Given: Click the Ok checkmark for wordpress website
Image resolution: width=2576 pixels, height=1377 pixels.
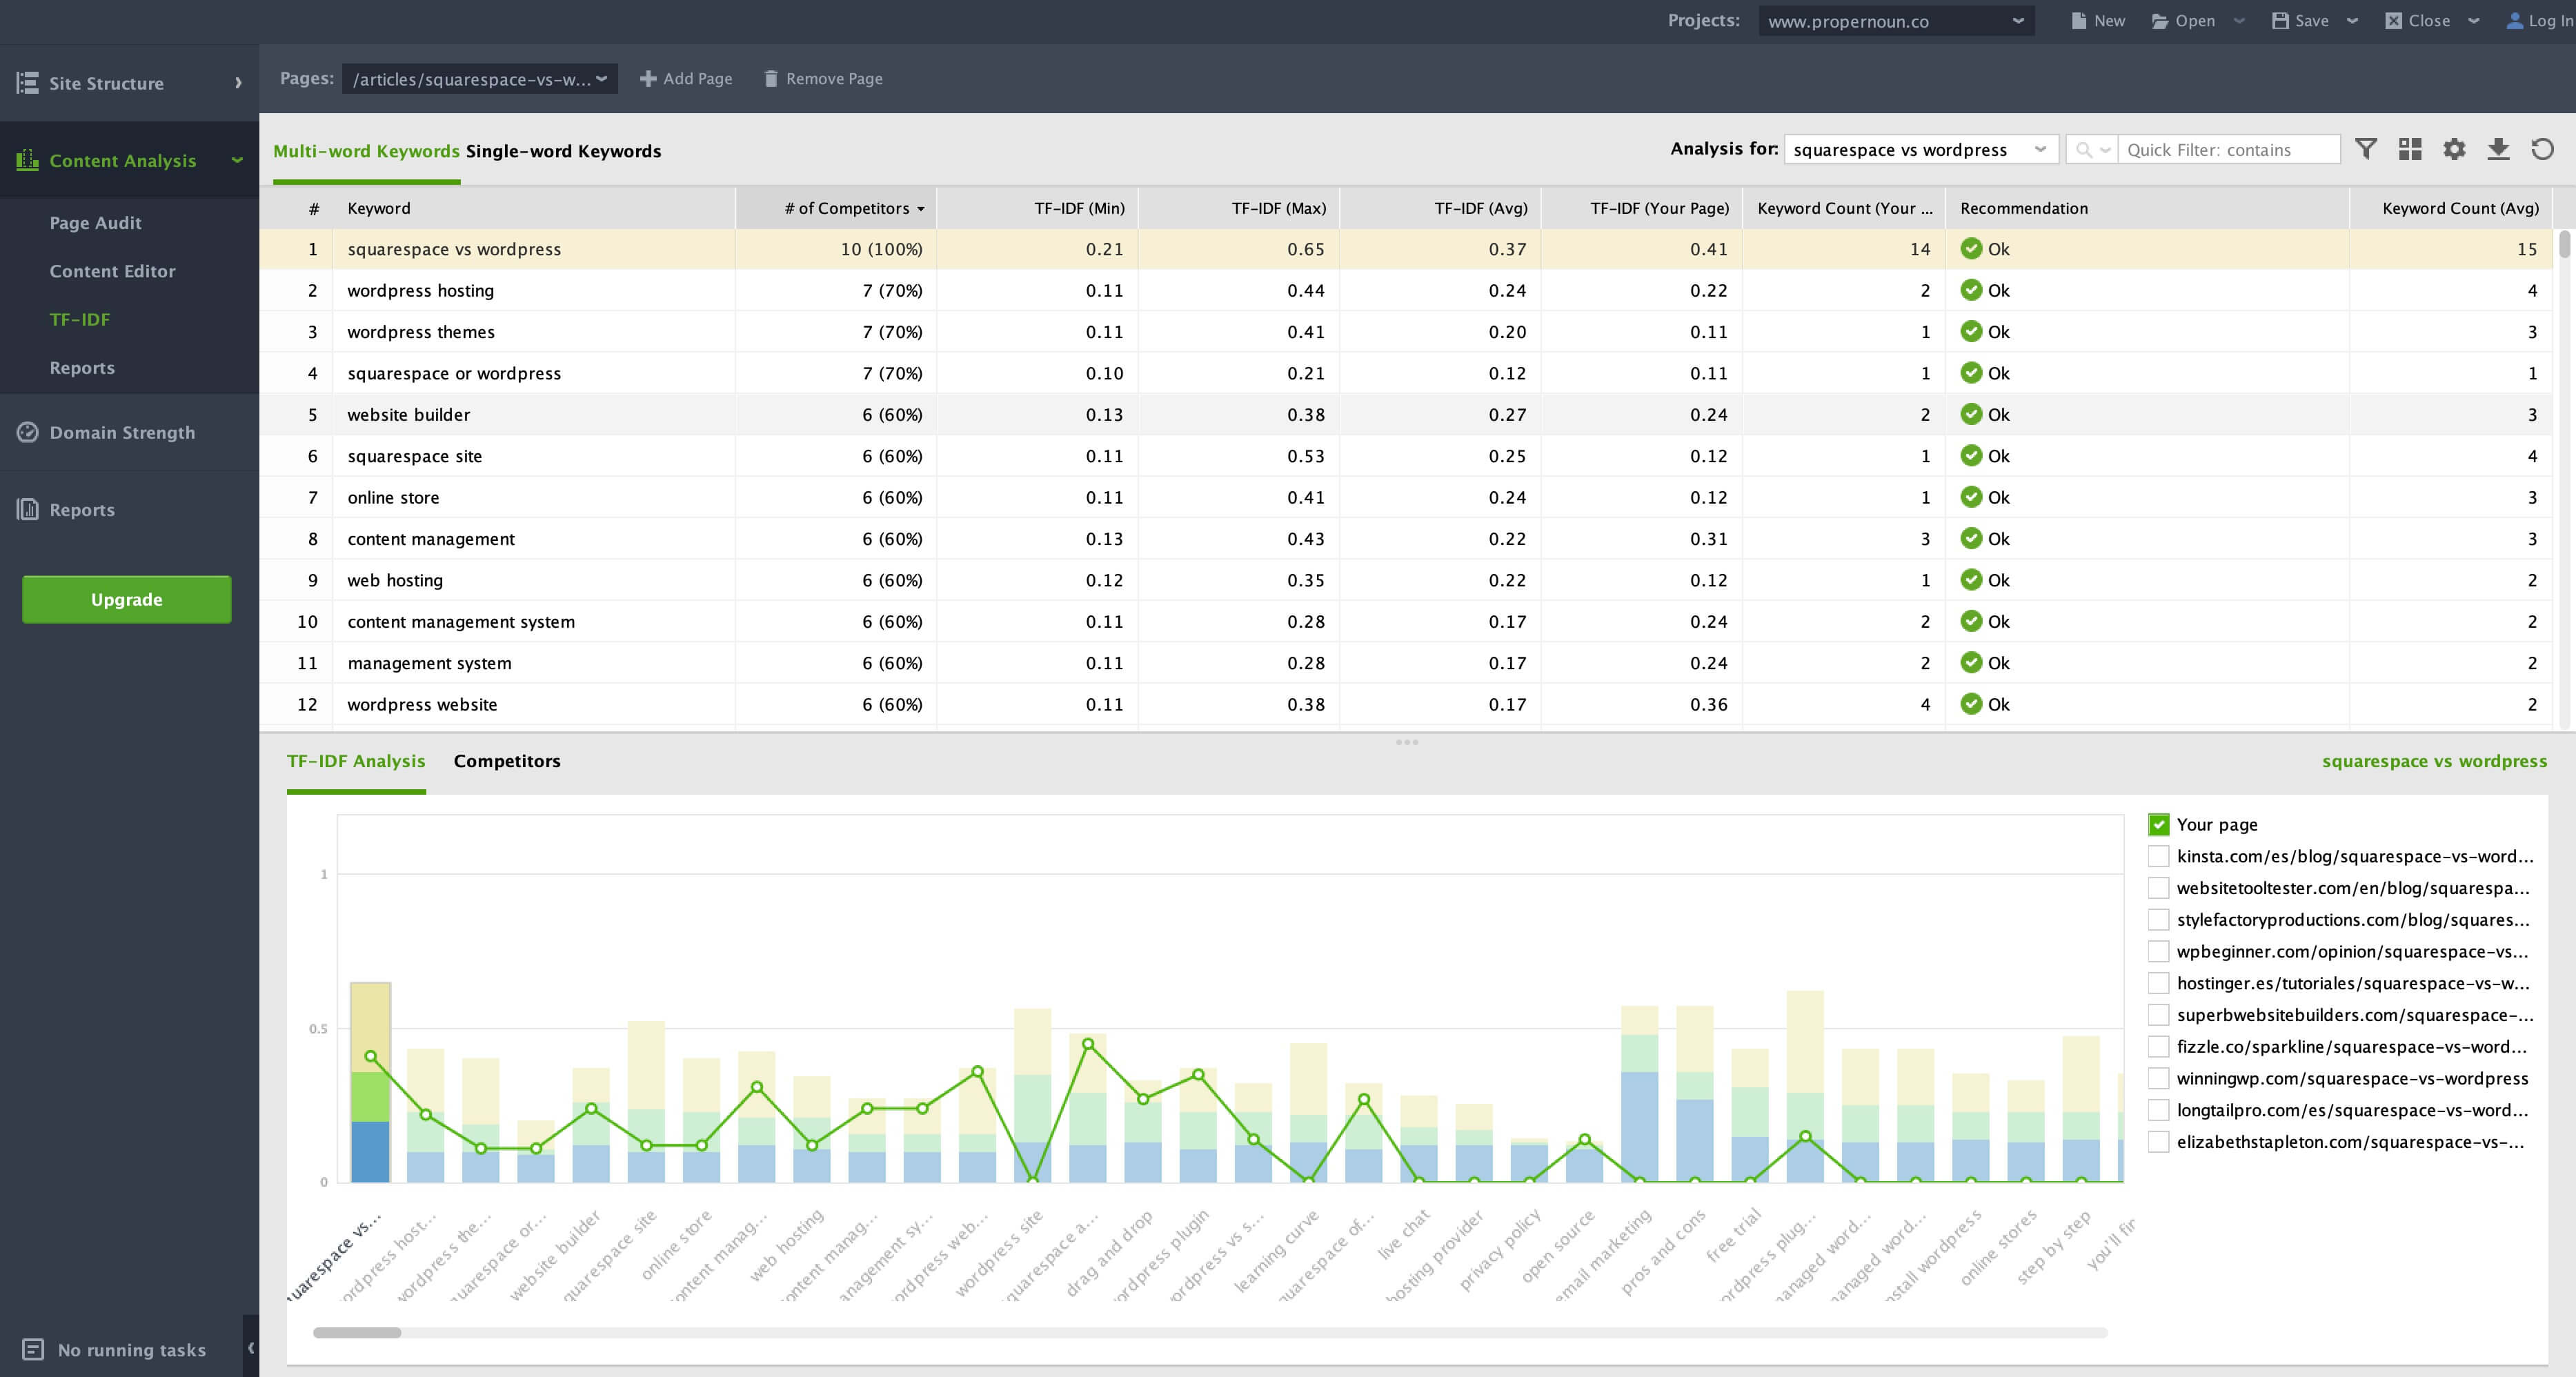Looking at the screenshot, I should [1971, 704].
